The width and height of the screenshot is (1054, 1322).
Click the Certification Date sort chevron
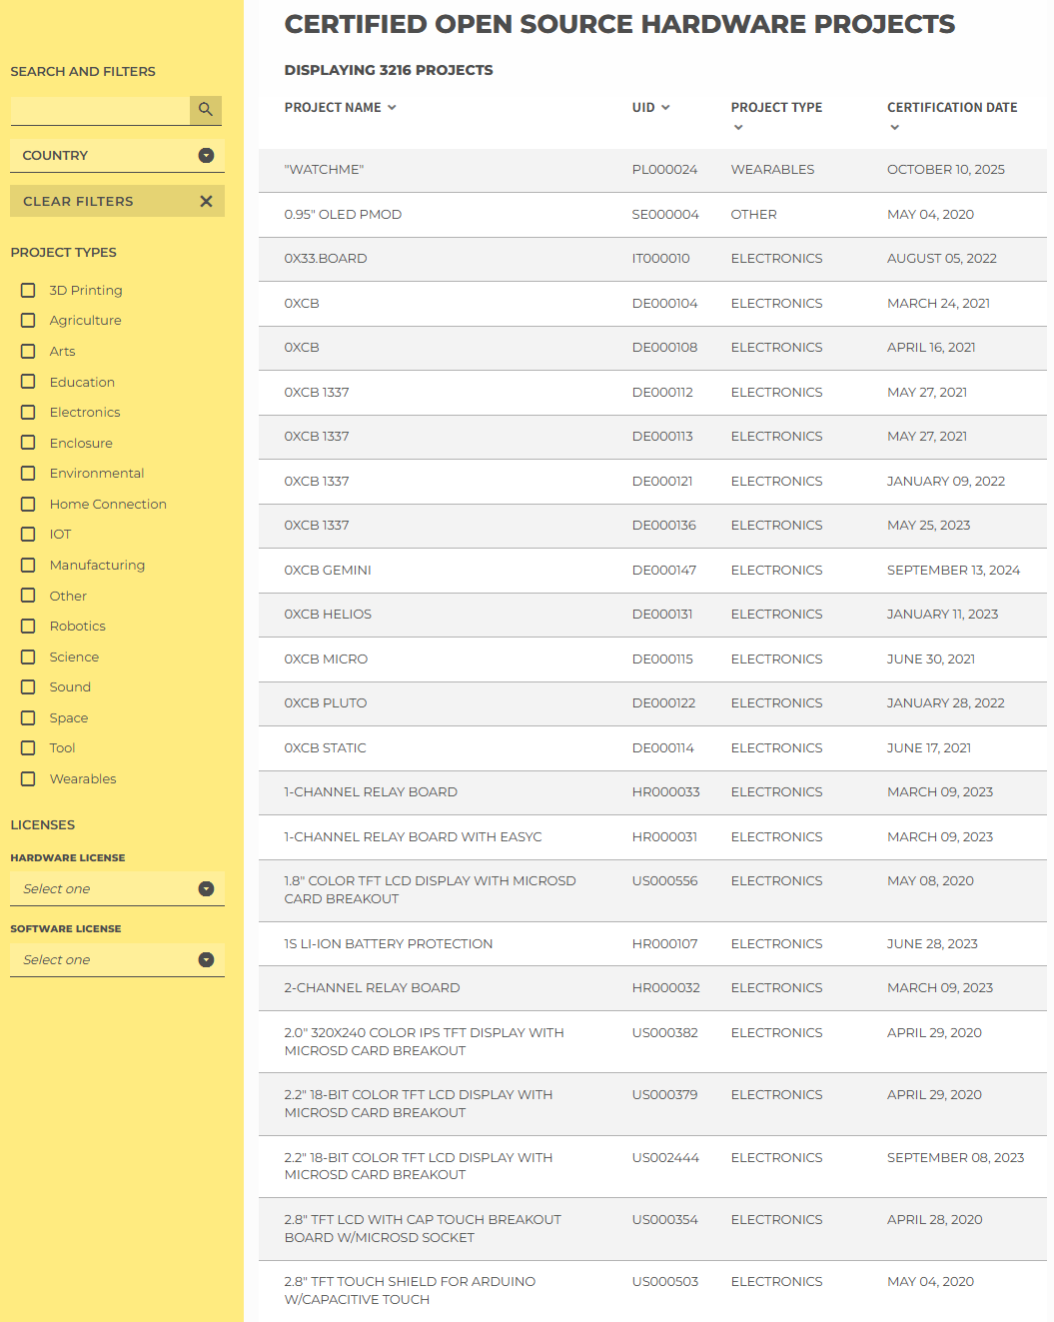(894, 128)
